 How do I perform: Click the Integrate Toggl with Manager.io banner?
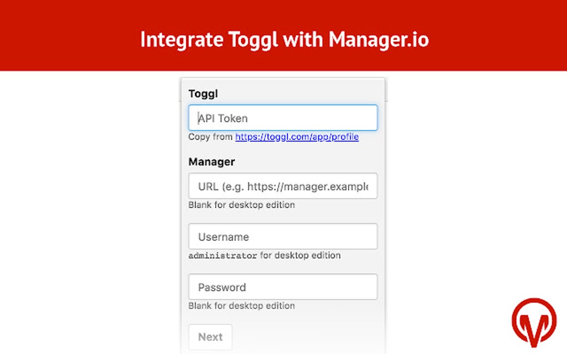coord(283,39)
